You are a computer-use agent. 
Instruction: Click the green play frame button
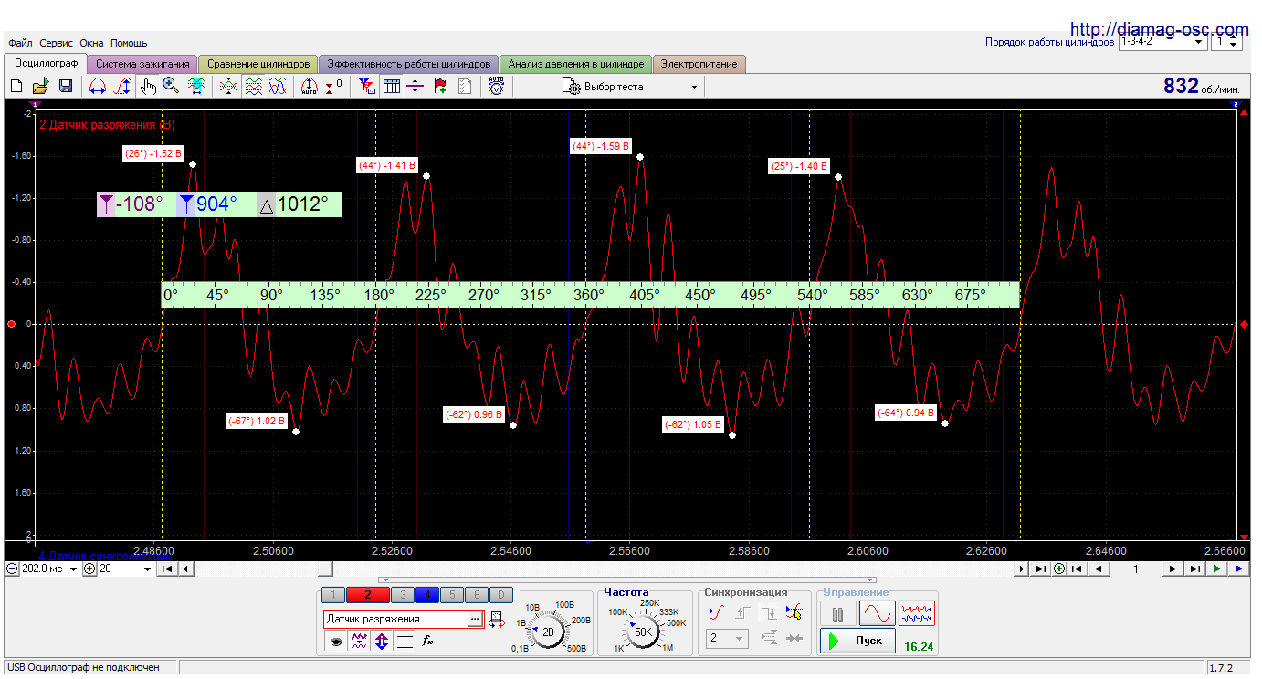[1216, 569]
